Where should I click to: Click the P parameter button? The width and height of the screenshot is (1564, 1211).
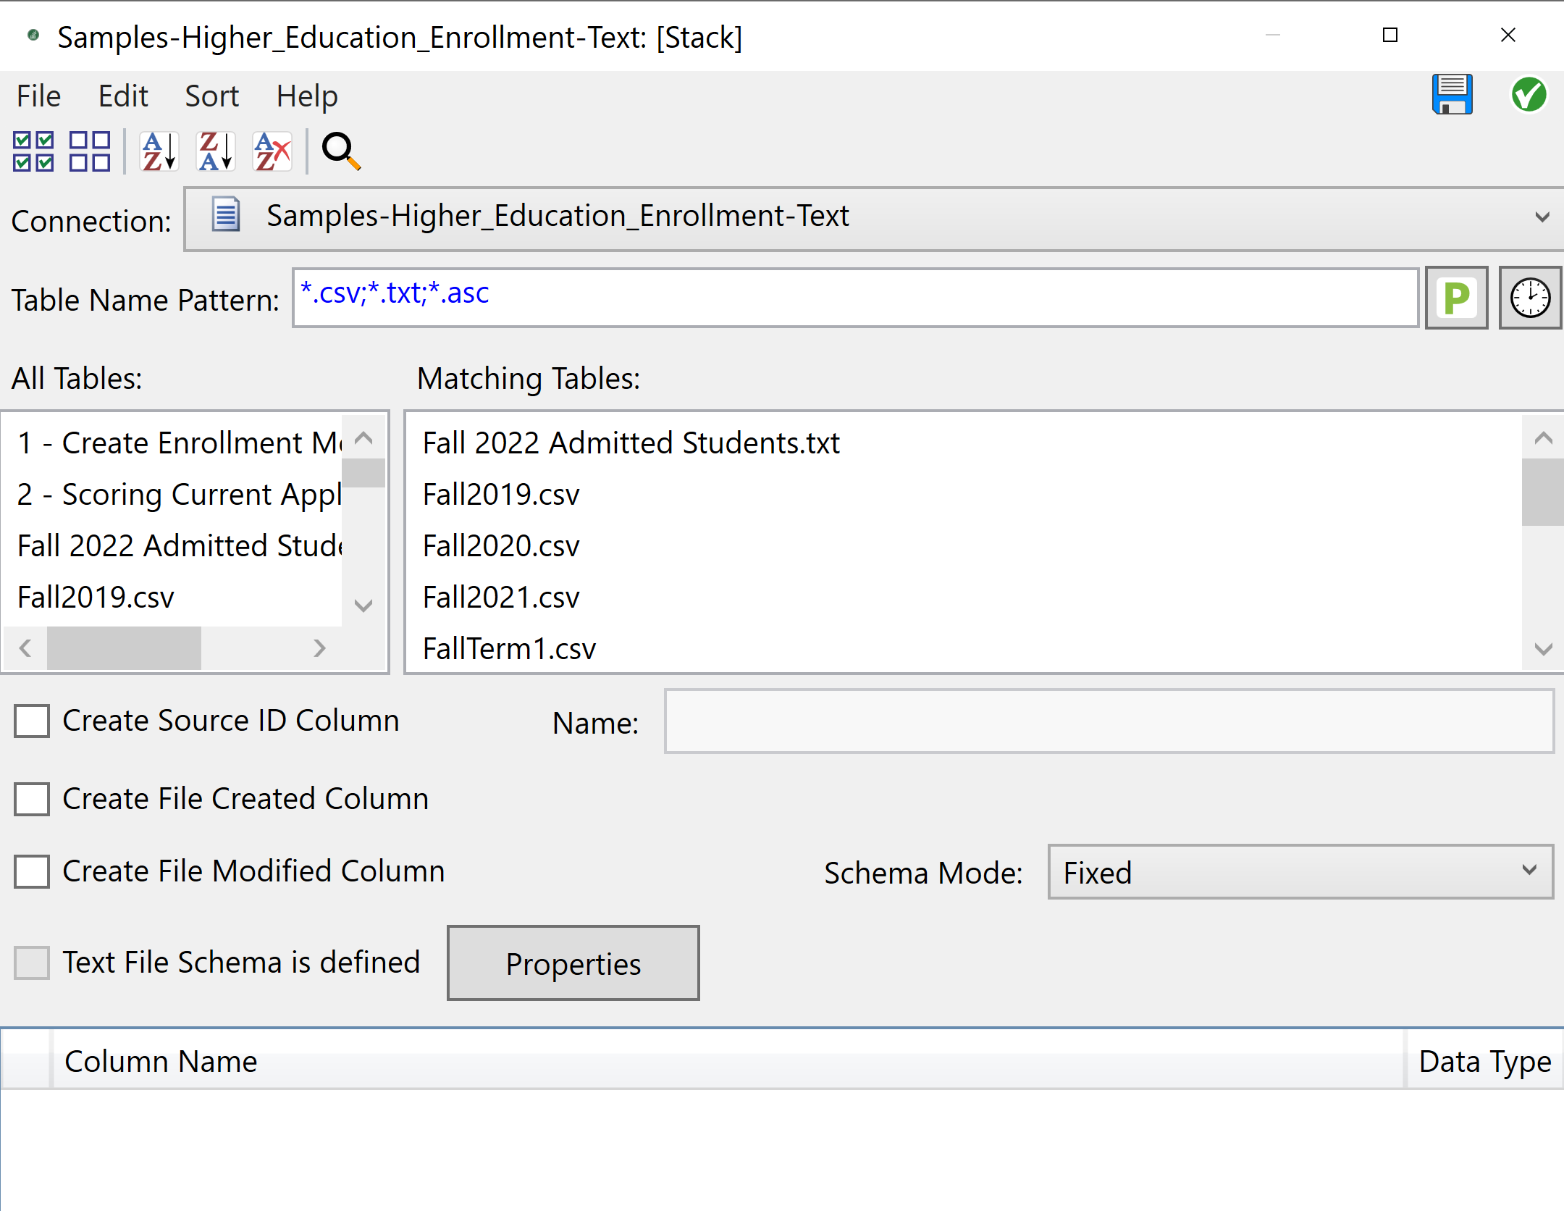click(x=1456, y=298)
